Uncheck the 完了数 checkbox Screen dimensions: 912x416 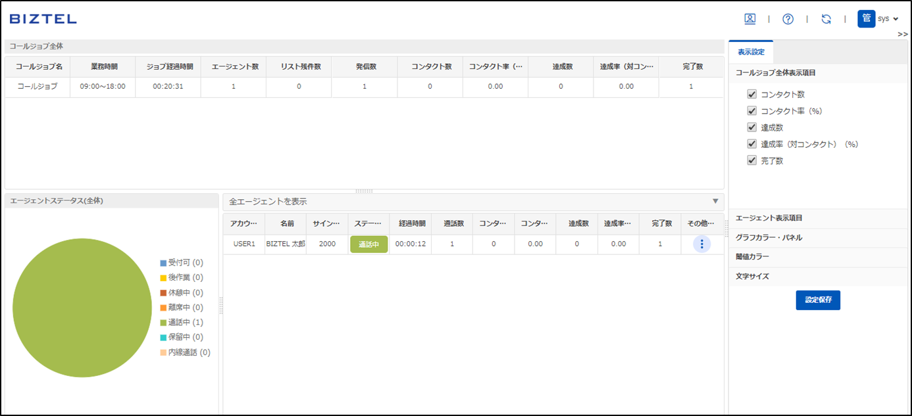coord(751,160)
